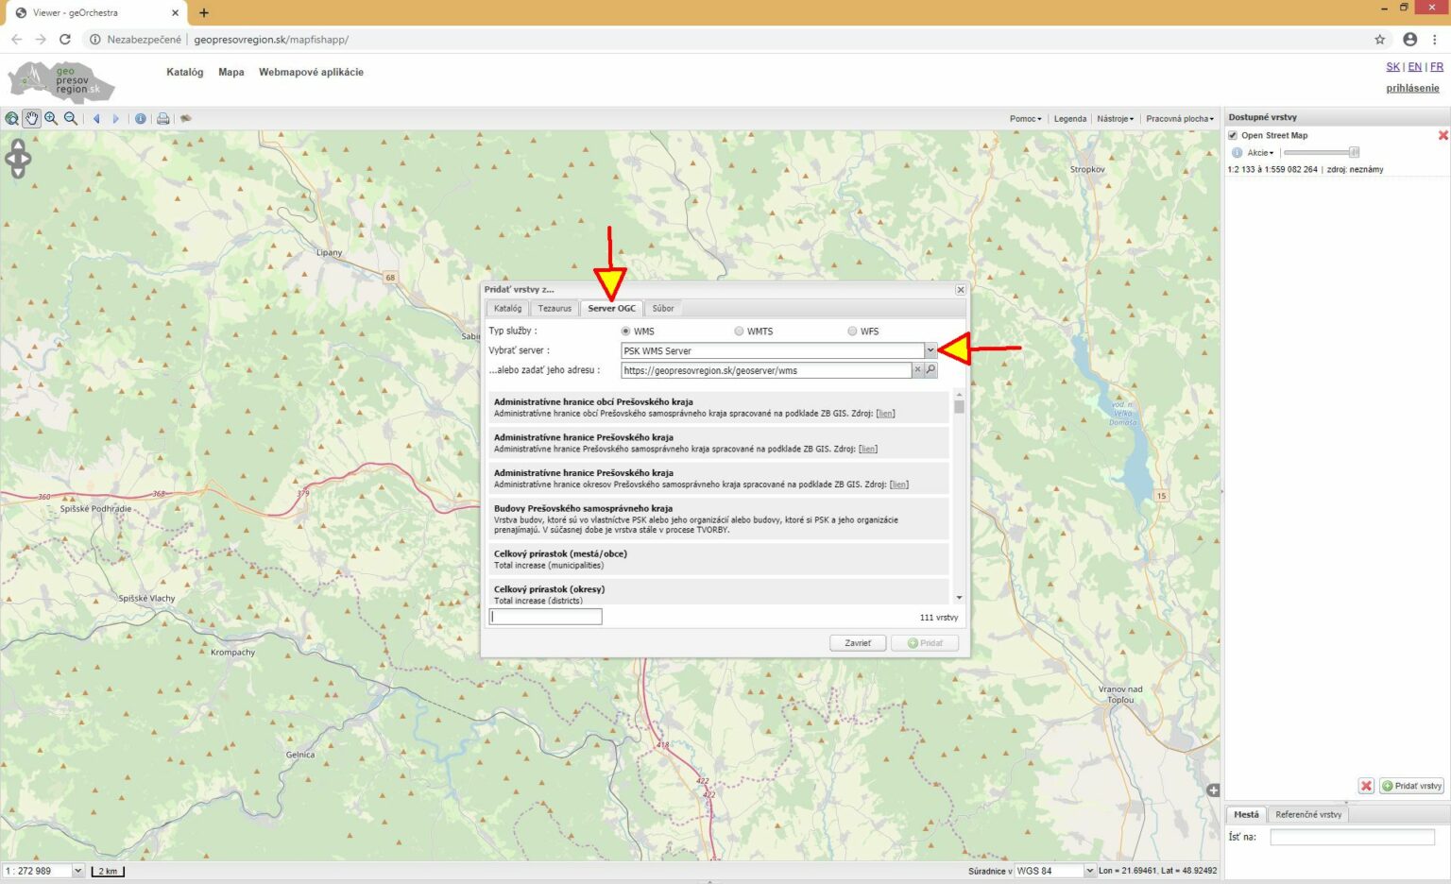Uncheck the Open Street Map layer checkbox
This screenshot has width=1451, height=884.
pyautogui.click(x=1233, y=135)
